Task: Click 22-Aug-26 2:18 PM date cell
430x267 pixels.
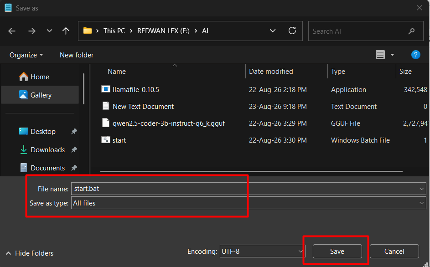Action: (x=278, y=90)
